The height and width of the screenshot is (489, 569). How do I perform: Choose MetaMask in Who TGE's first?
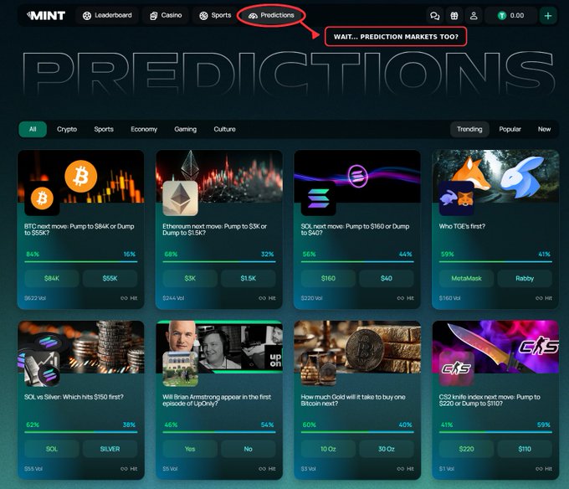point(467,279)
